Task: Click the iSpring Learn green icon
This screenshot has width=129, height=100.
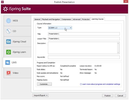Action: coord(8,52)
